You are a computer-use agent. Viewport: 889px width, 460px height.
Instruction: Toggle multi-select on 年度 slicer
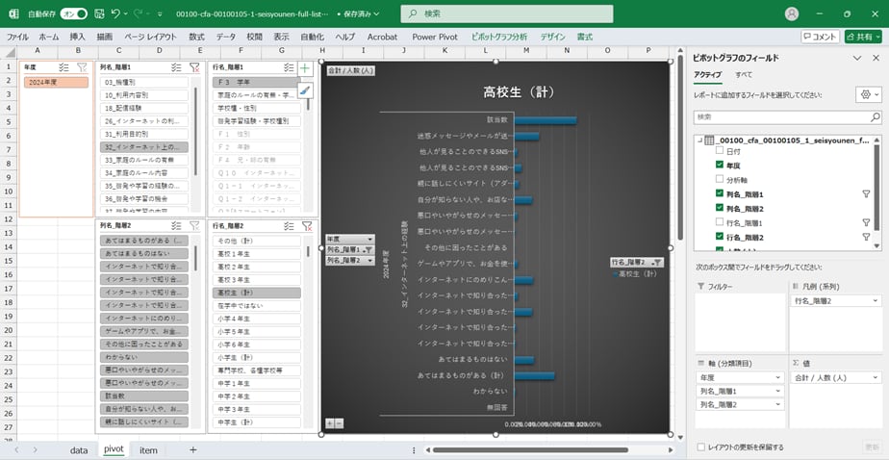(63, 67)
